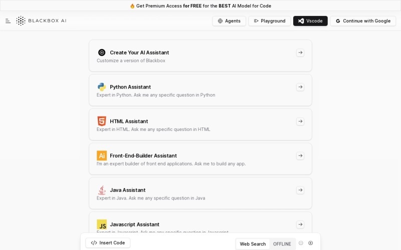The width and height of the screenshot is (401, 250).
Task: Toggle Web Search OFFLINE switch
Action: click(x=282, y=244)
